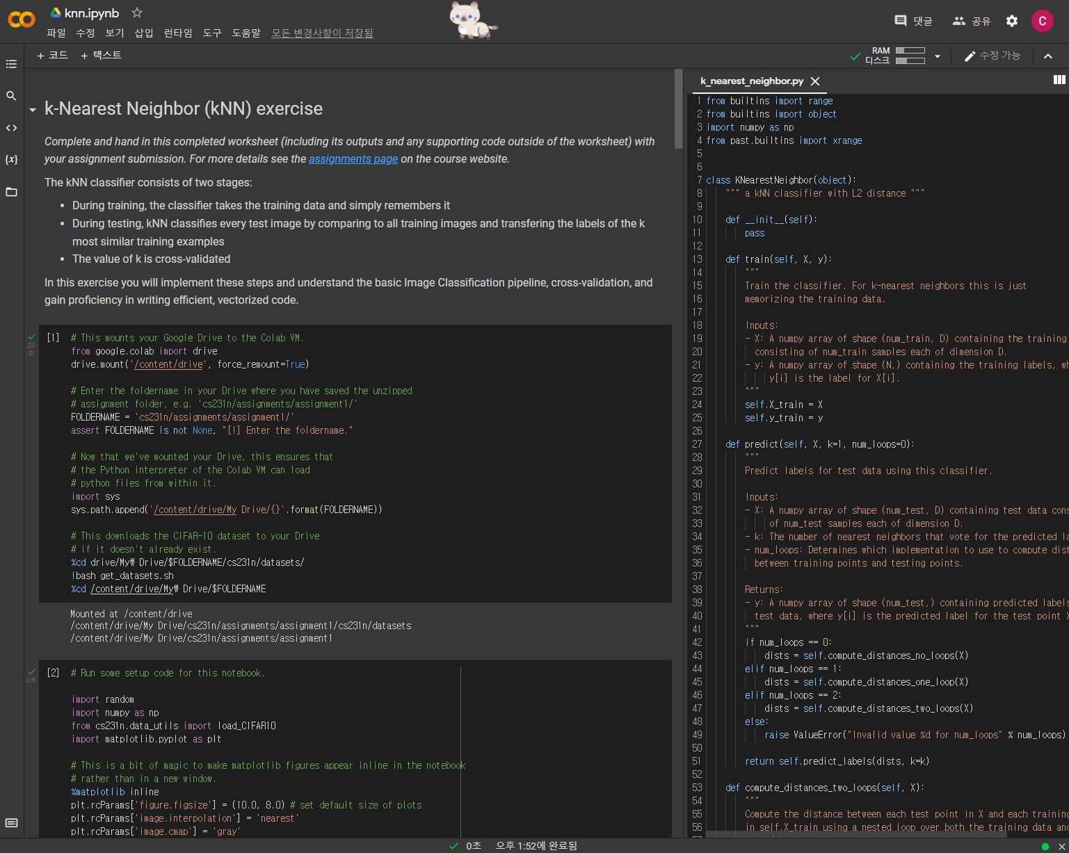Click the /content/drive/My path in %cd line
Screen dimensions: 1069x853
pos(131,589)
